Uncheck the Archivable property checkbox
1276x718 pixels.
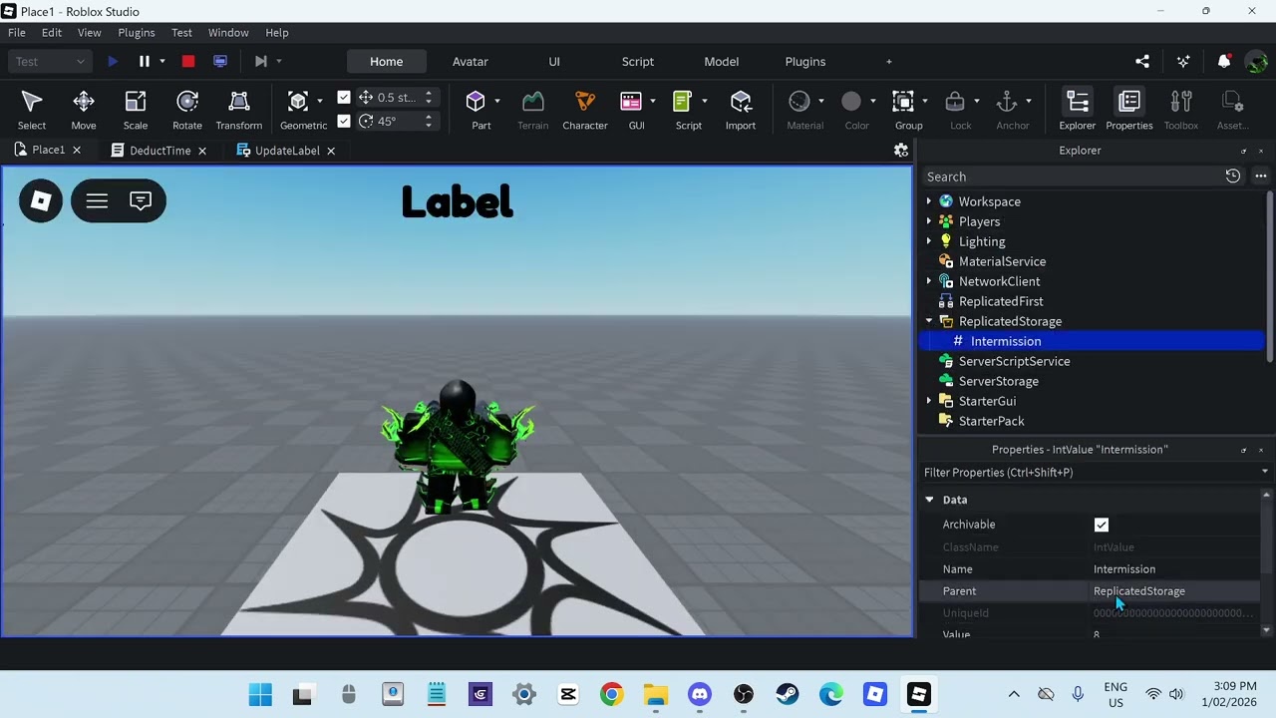[x=1102, y=525]
